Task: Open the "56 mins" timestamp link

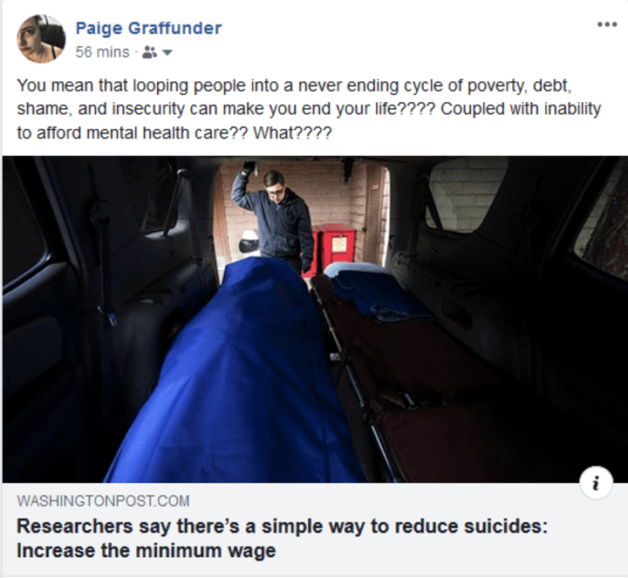Action: [x=103, y=52]
